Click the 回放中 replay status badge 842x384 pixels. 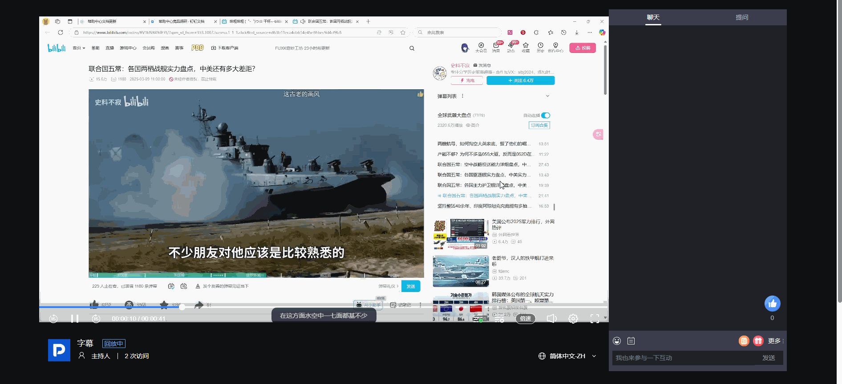114,344
